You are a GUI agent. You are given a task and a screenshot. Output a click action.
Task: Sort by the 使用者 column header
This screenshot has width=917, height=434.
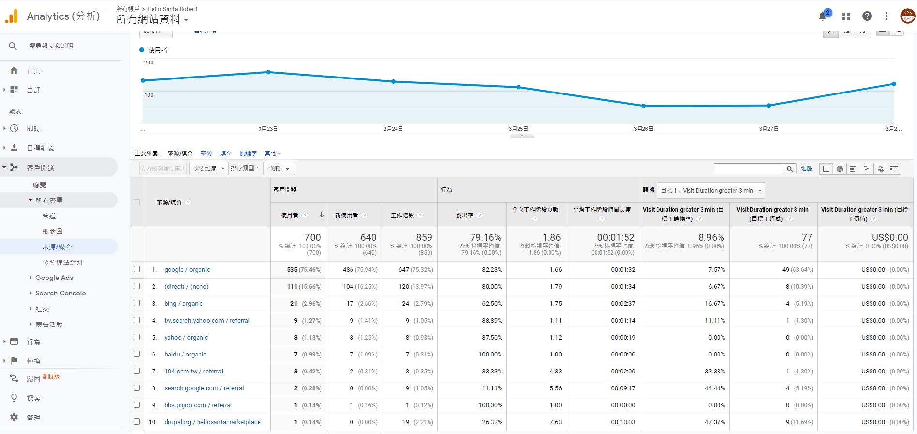click(x=290, y=216)
